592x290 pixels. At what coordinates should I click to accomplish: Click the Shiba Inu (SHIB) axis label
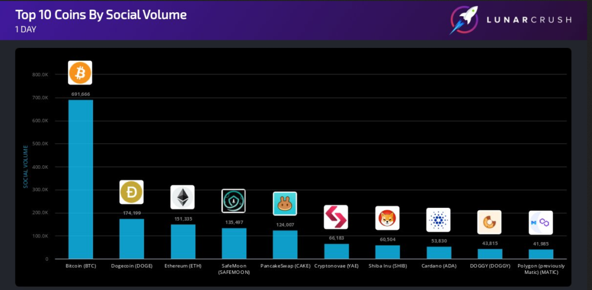pyautogui.click(x=388, y=266)
